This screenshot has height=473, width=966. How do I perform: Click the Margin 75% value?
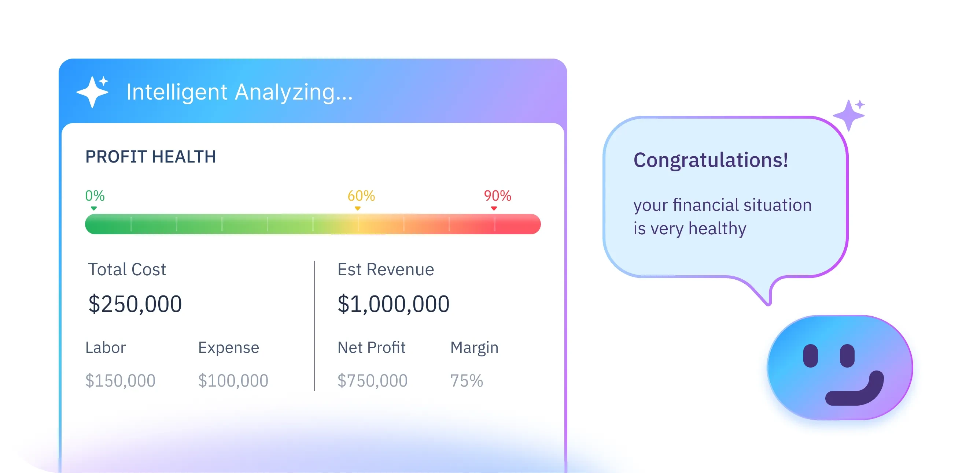(x=466, y=380)
